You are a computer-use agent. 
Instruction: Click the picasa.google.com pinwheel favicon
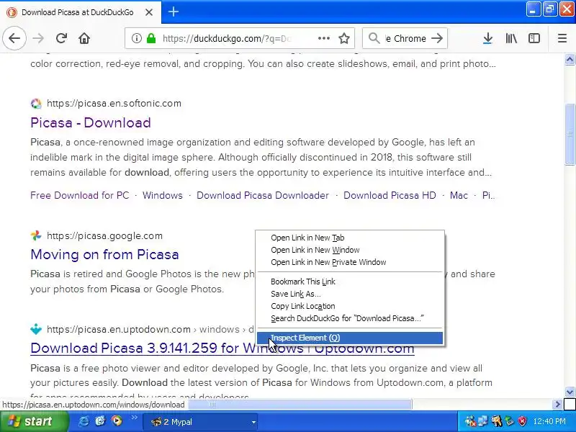tap(36, 235)
